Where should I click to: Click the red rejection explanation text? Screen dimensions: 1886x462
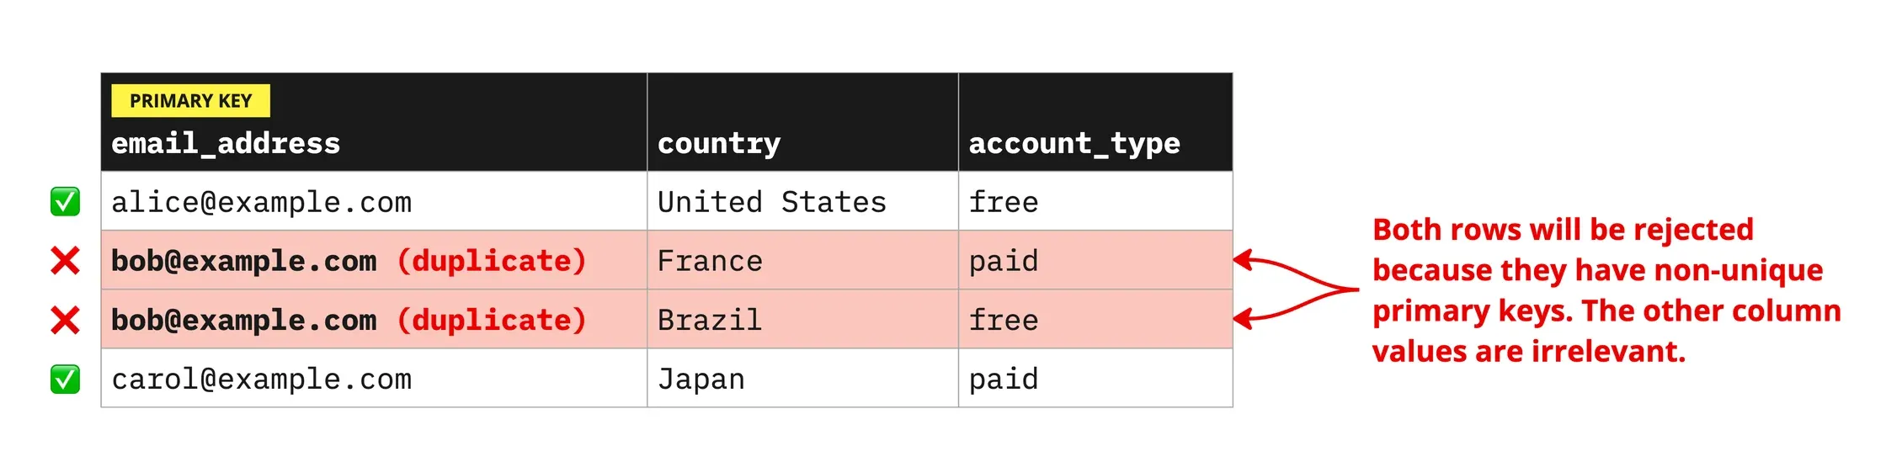1605,290
